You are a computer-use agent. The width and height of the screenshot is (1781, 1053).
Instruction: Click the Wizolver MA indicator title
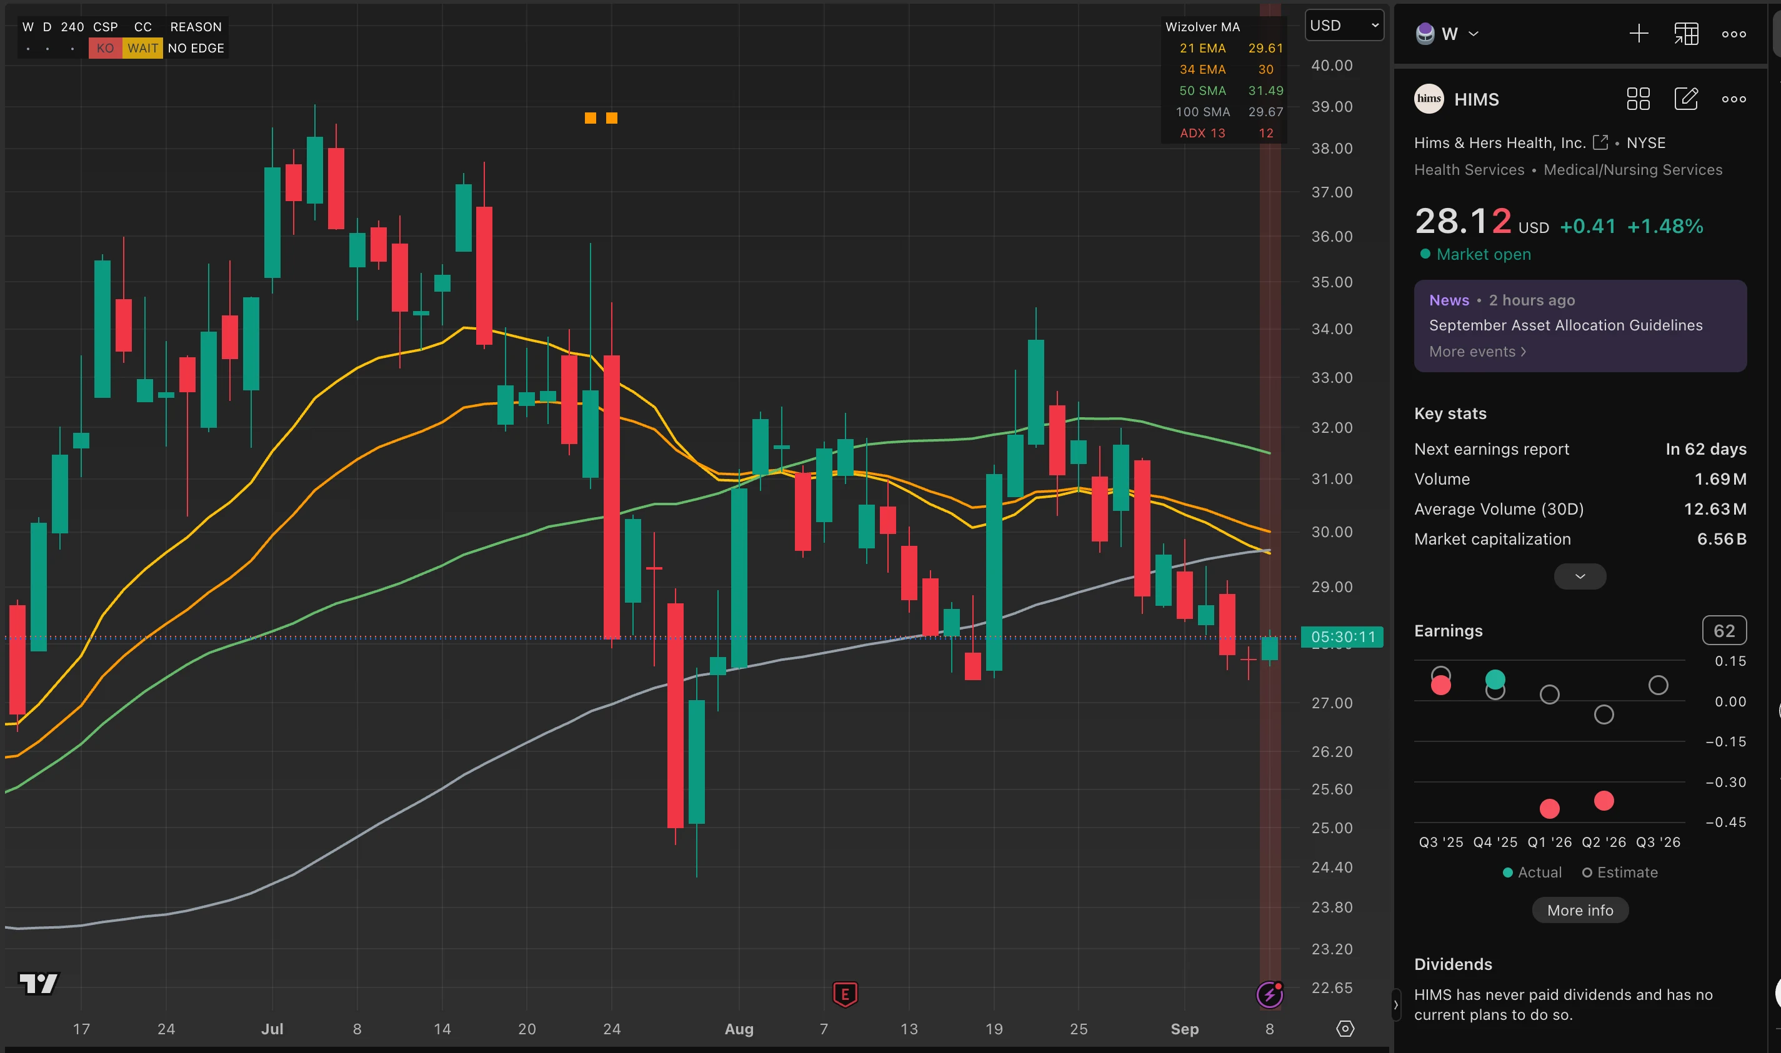(1202, 27)
